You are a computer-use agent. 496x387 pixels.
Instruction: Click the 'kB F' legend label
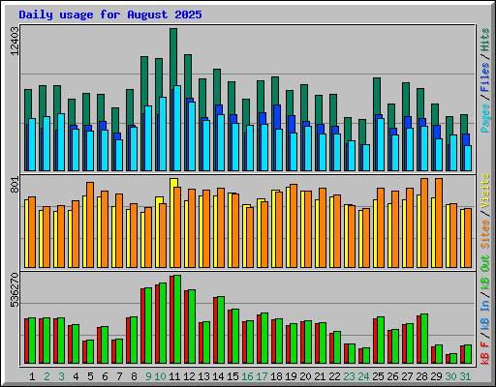[484, 353]
